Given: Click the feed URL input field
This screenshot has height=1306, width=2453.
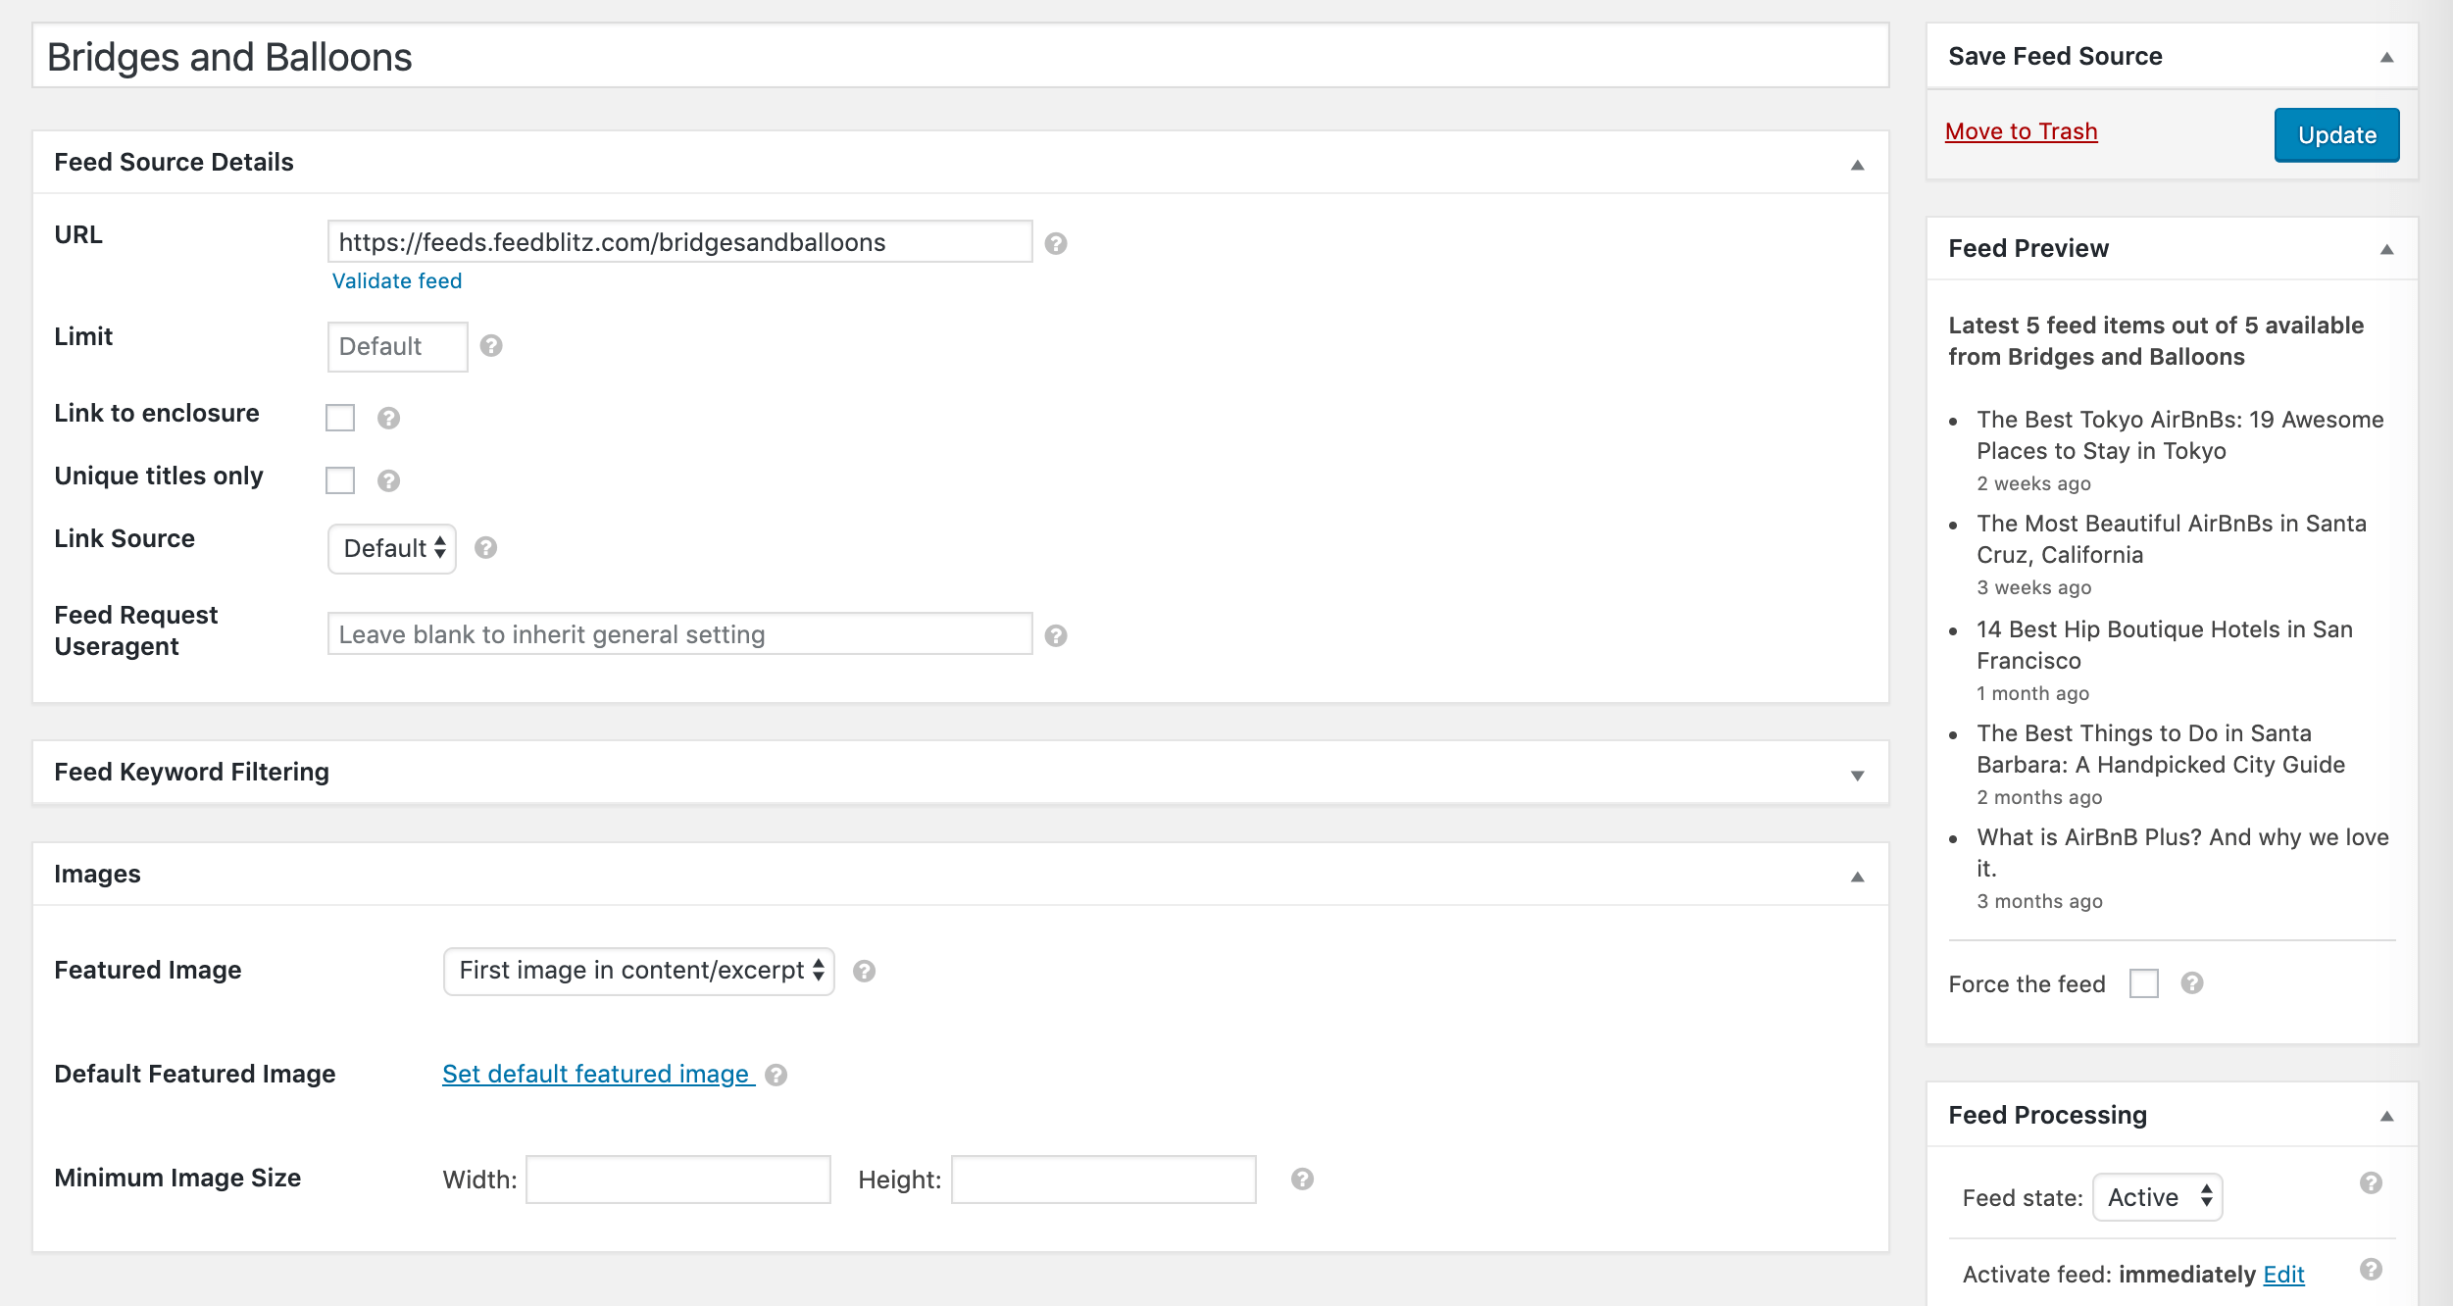Looking at the screenshot, I should 680,242.
